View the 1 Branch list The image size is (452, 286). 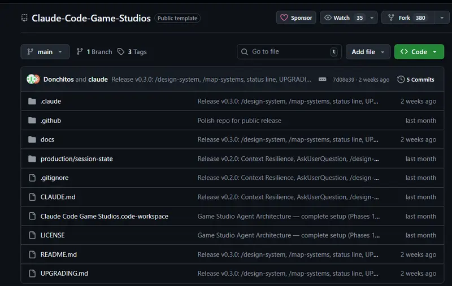click(94, 52)
